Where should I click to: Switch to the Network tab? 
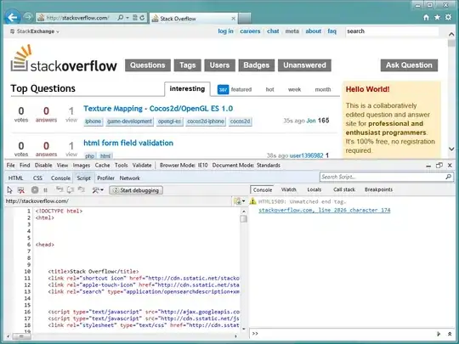point(130,178)
